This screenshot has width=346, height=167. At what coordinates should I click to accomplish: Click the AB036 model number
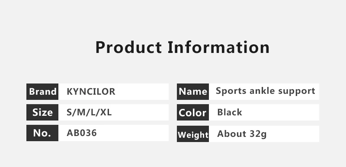[82, 133]
